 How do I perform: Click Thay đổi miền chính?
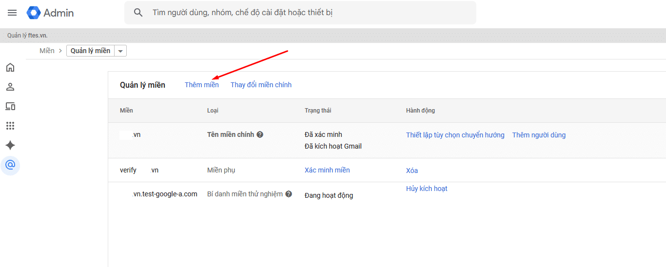[x=261, y=85]
